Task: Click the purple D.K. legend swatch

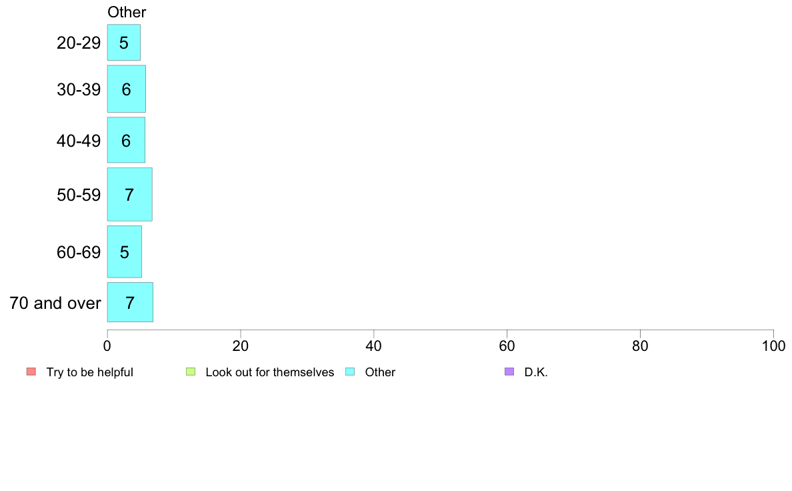Action: click(x=509, y=372)
